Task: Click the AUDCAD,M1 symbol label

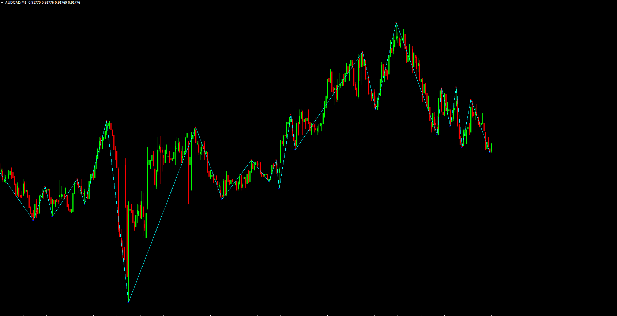Action: (16, 3)
